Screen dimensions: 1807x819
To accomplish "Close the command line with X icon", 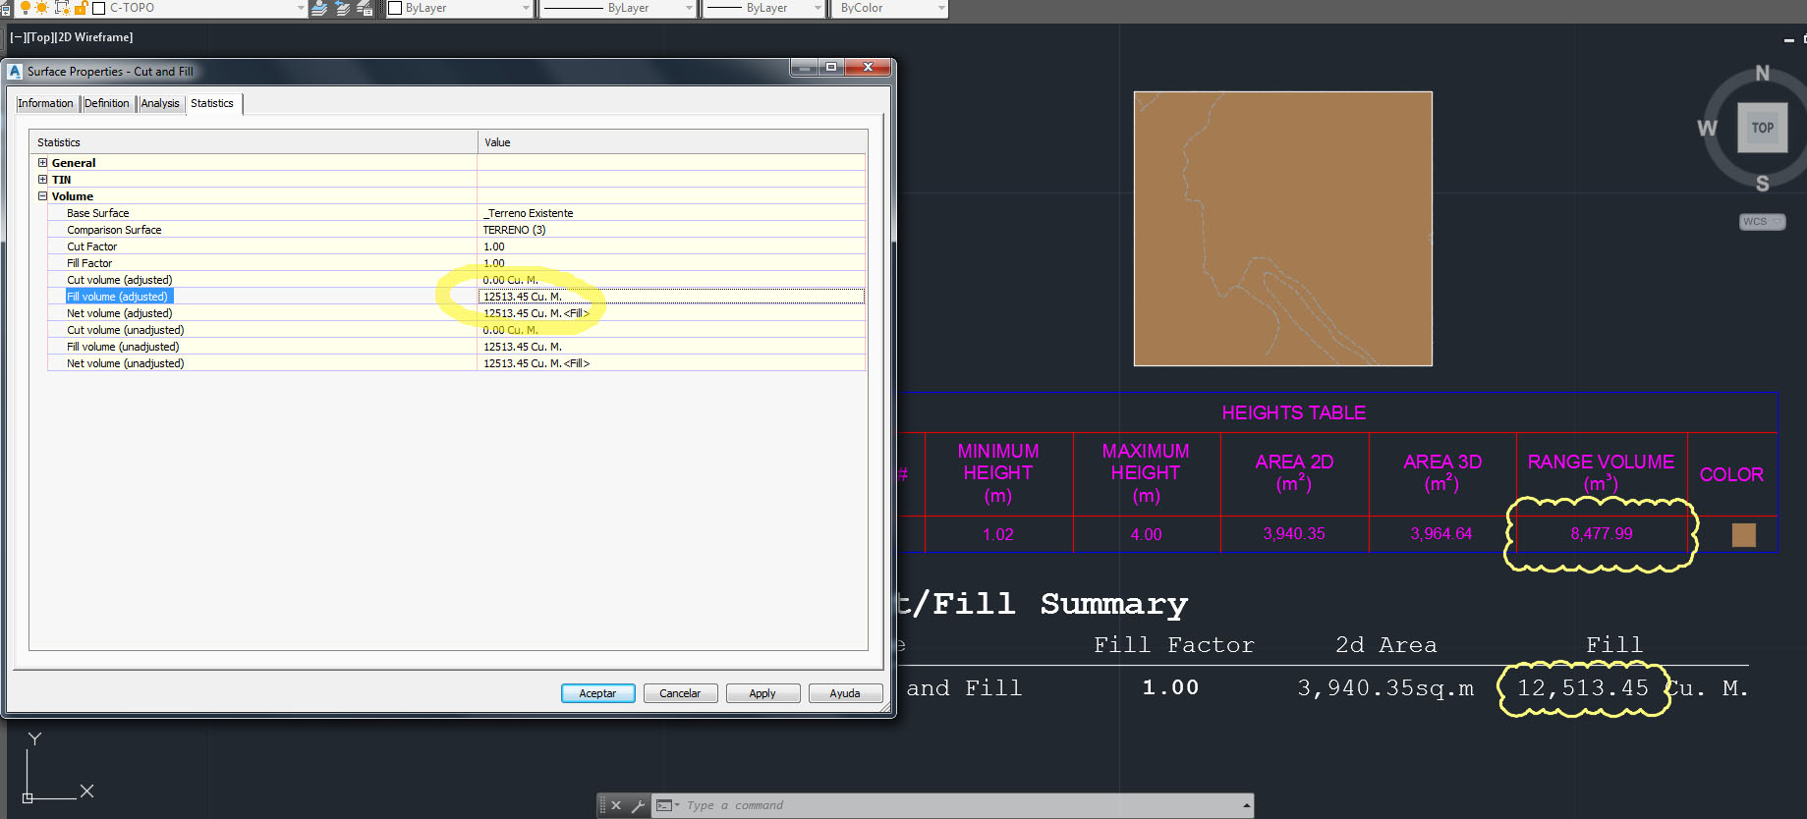I will click(x=616, y=805).
